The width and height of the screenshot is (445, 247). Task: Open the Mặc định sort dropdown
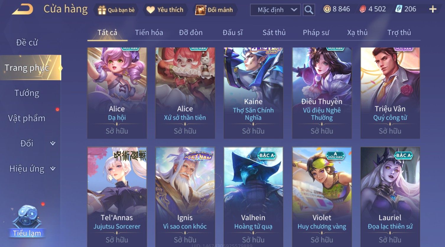(275, 10)
